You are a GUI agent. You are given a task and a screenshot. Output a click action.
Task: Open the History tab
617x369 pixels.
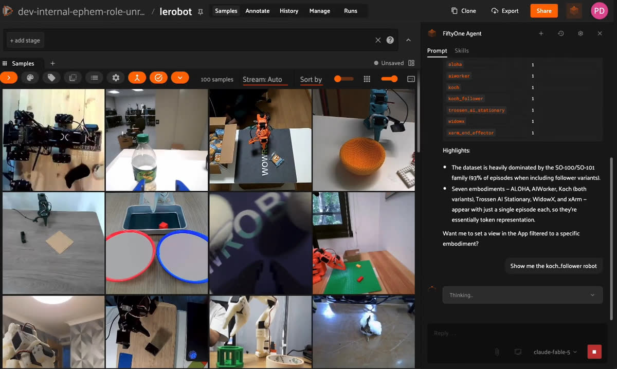click(289, 11)
